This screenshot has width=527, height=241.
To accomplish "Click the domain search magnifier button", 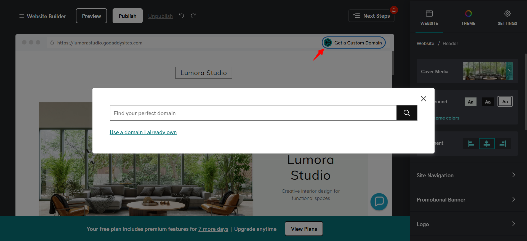I will click(x=407, y=113).
